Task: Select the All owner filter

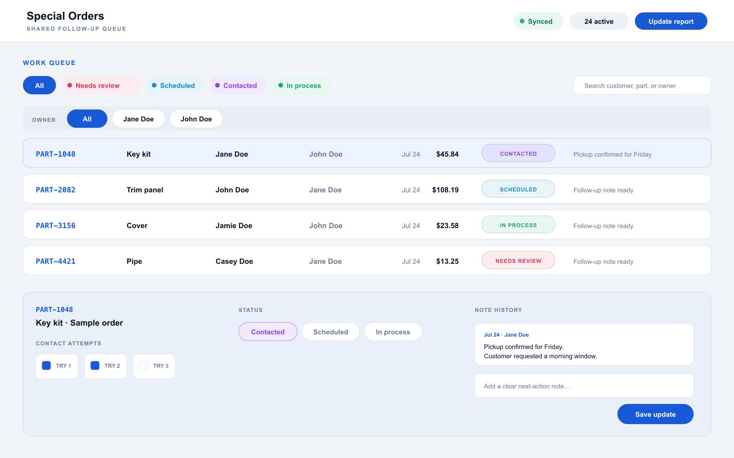Action: click(x=87, y=119)
